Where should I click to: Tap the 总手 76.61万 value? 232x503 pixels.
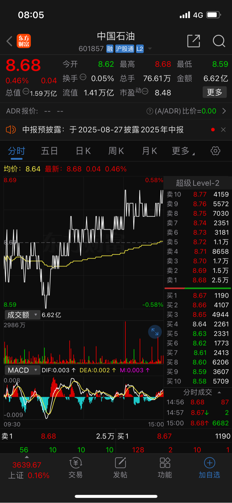click(157, 78)
